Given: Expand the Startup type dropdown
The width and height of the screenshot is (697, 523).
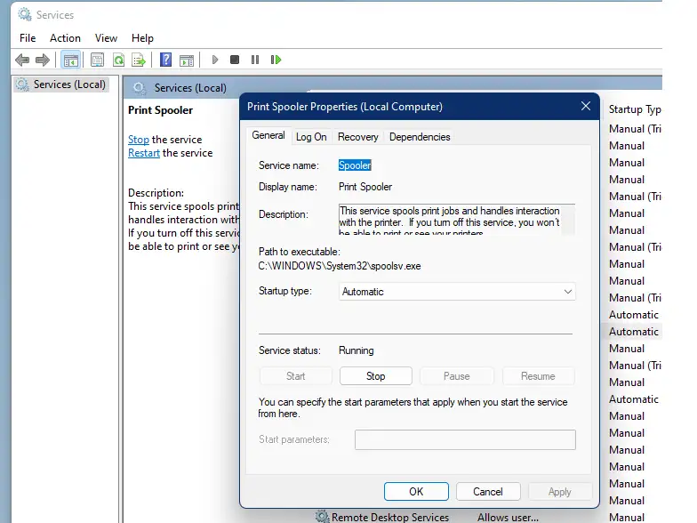Looking at the screenshot, I should point(457,292).
